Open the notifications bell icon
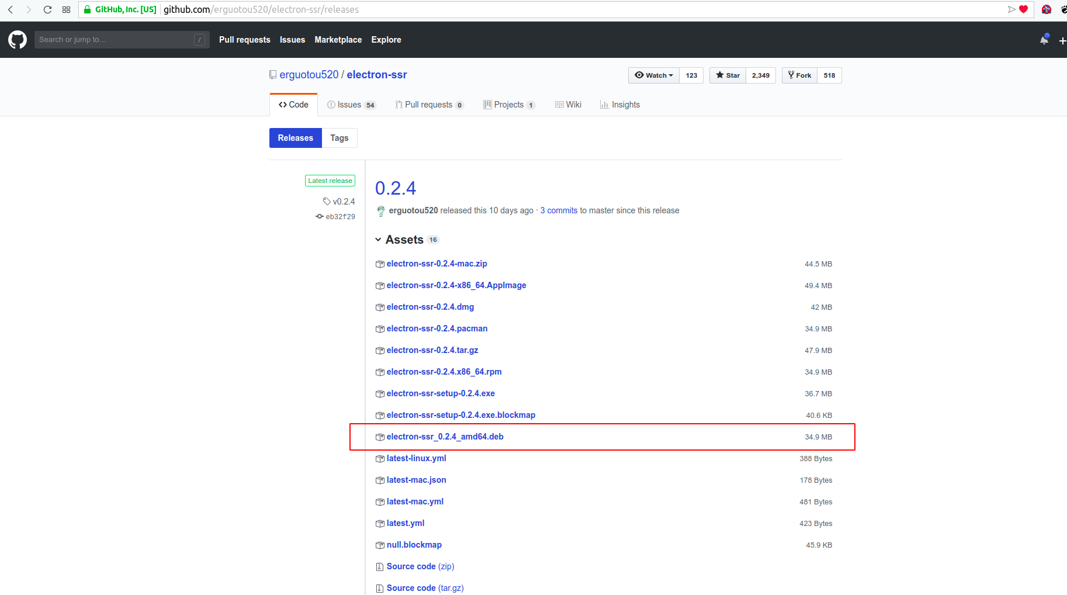This screenshot has width=1067, height=595. tap(1044, 40)
